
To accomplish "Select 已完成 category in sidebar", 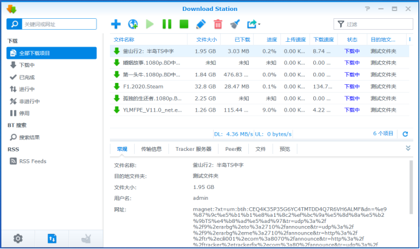I will (52, 78).
